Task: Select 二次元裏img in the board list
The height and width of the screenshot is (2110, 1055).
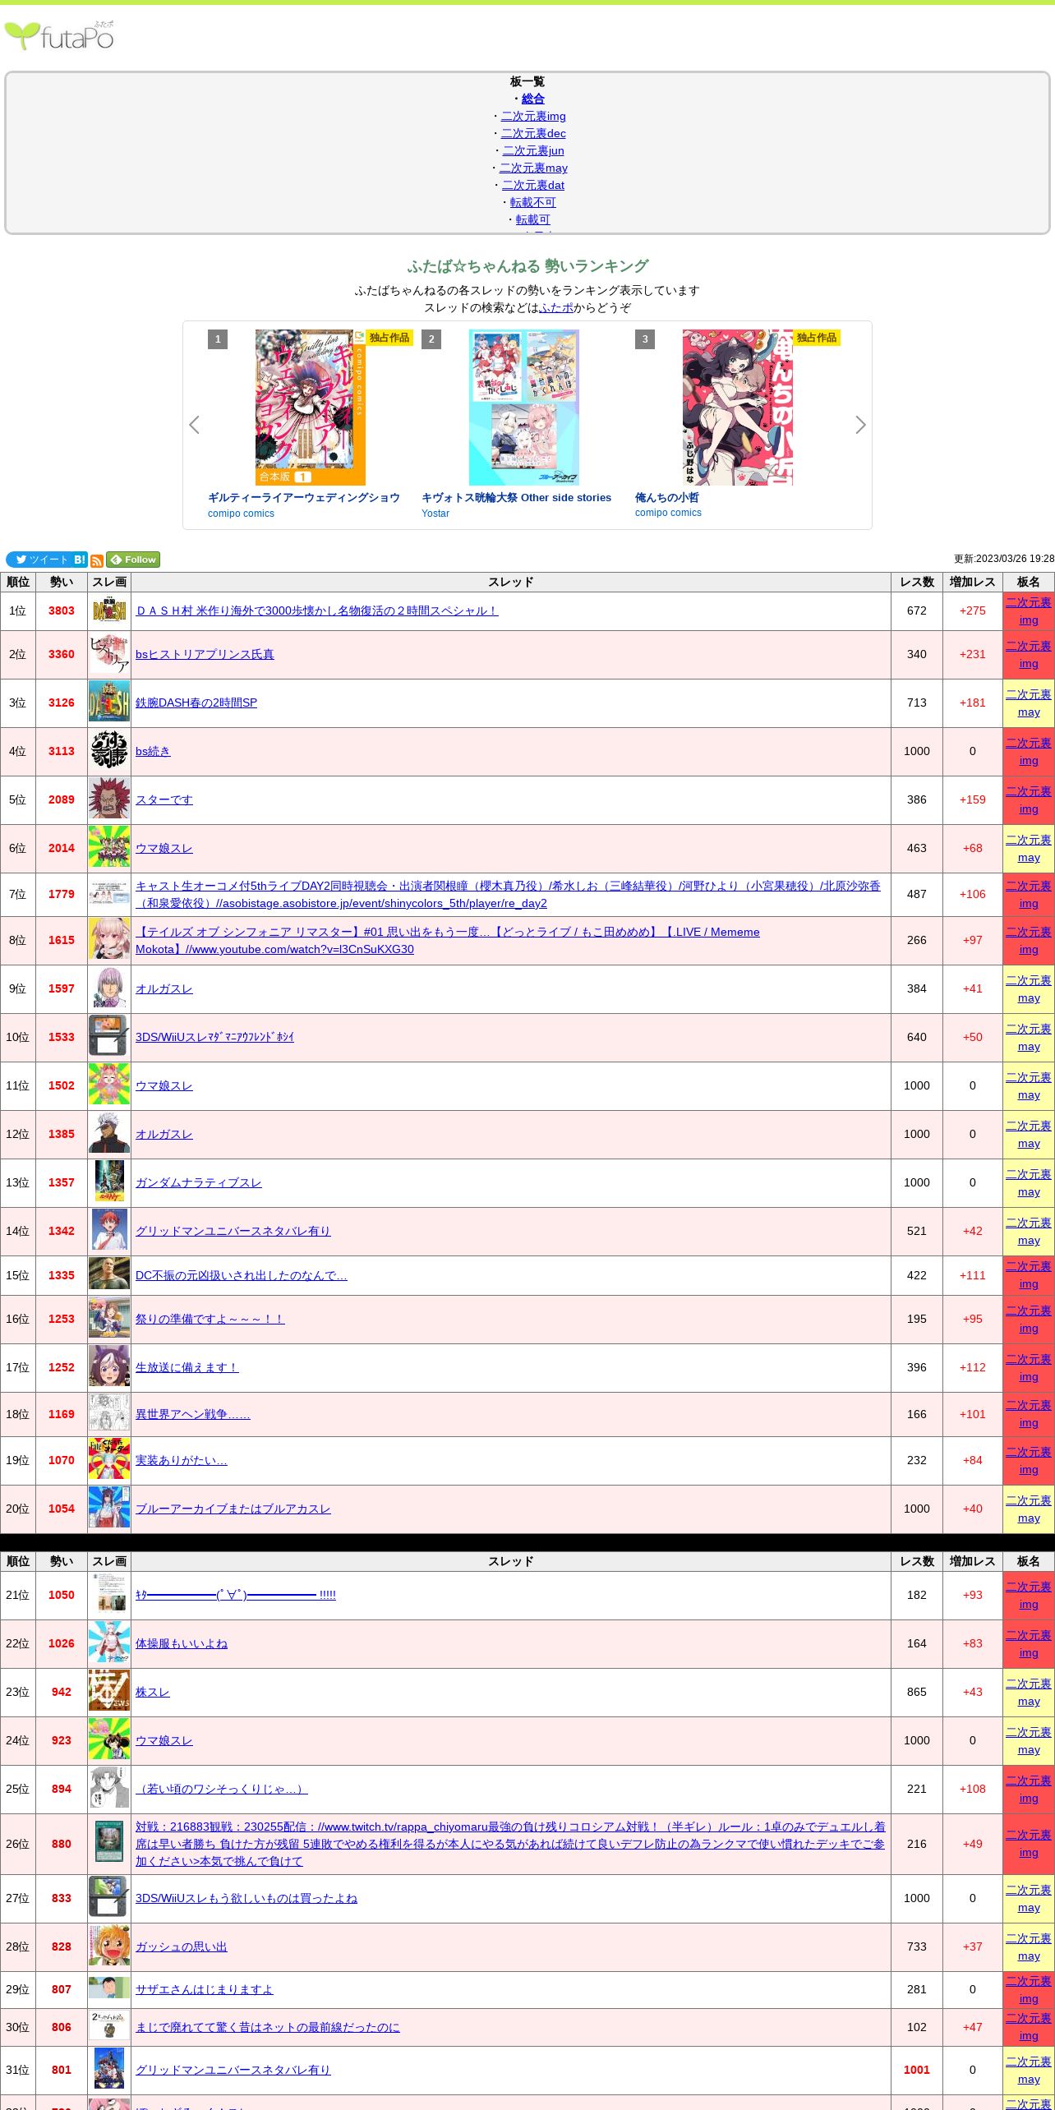Action: click(533, 116)
